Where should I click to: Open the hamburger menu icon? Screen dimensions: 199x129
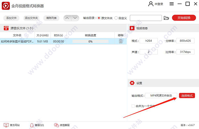coord(171,4)
